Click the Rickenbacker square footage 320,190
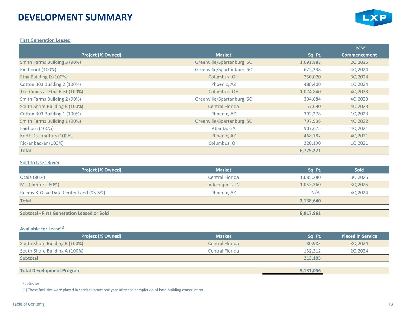The image size is (408, 316). (312, 143)
